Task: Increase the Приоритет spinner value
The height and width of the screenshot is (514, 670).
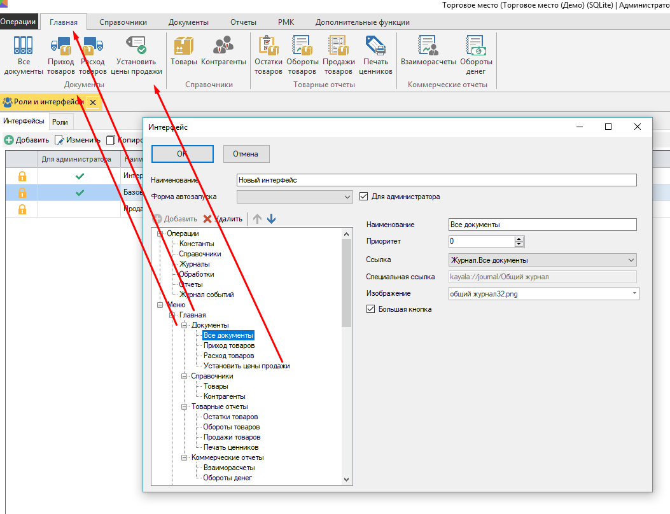Action: (x=519, y=239)
